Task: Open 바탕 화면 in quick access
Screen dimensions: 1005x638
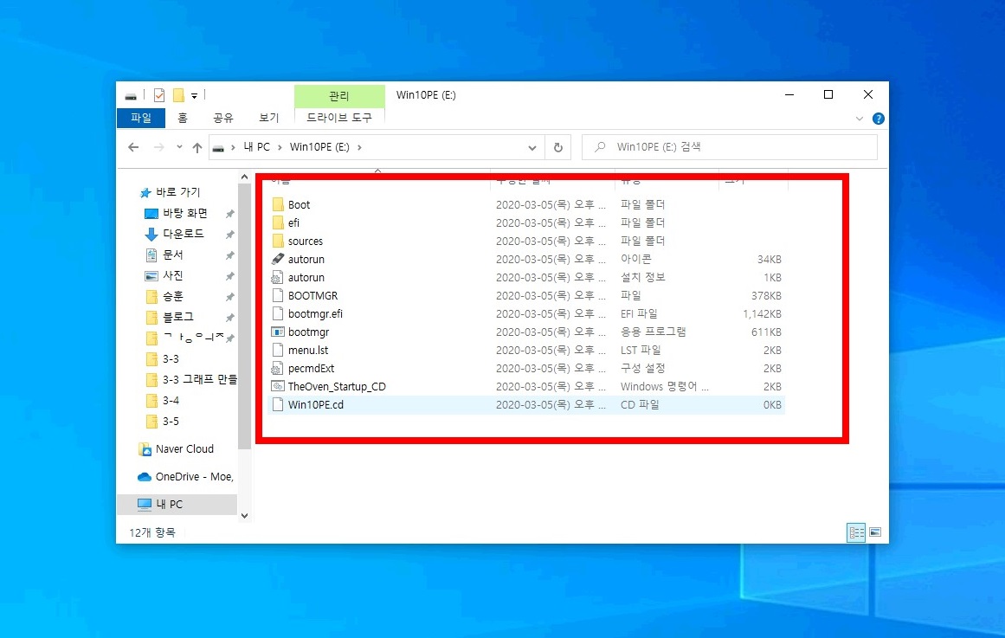Action: point(184,213)
